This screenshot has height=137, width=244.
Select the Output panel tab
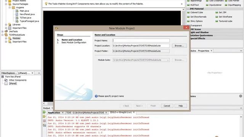tap(47, 108)
